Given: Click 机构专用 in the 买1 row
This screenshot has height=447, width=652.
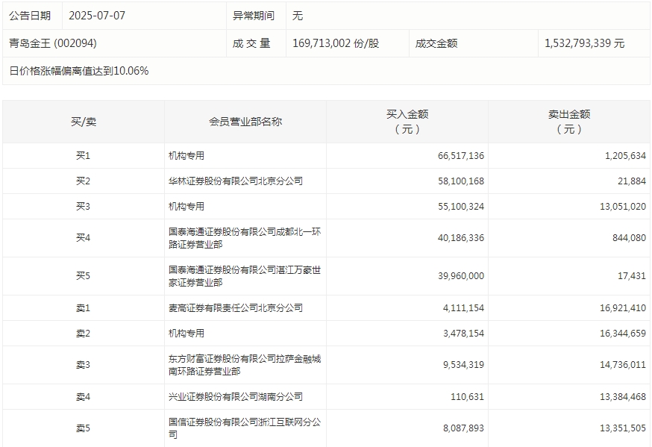Looking at the screenshot, I should pyautogui.click(x=186, y=156).
